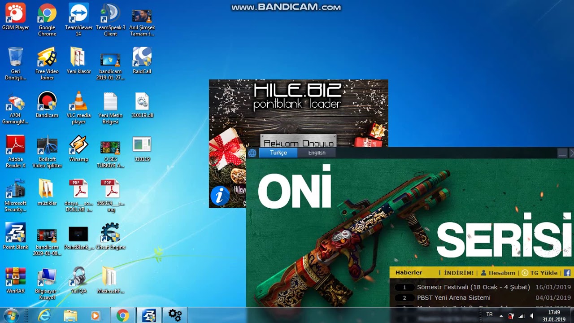This screenshot has width=574, height=323.
Task: Open Boilsoft Video Splitter shortcut
Action: [47, 152]
